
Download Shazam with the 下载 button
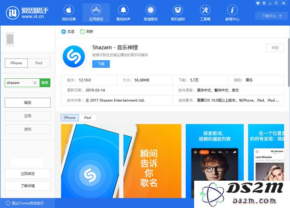pyautogui.click(x=101, y=64)
